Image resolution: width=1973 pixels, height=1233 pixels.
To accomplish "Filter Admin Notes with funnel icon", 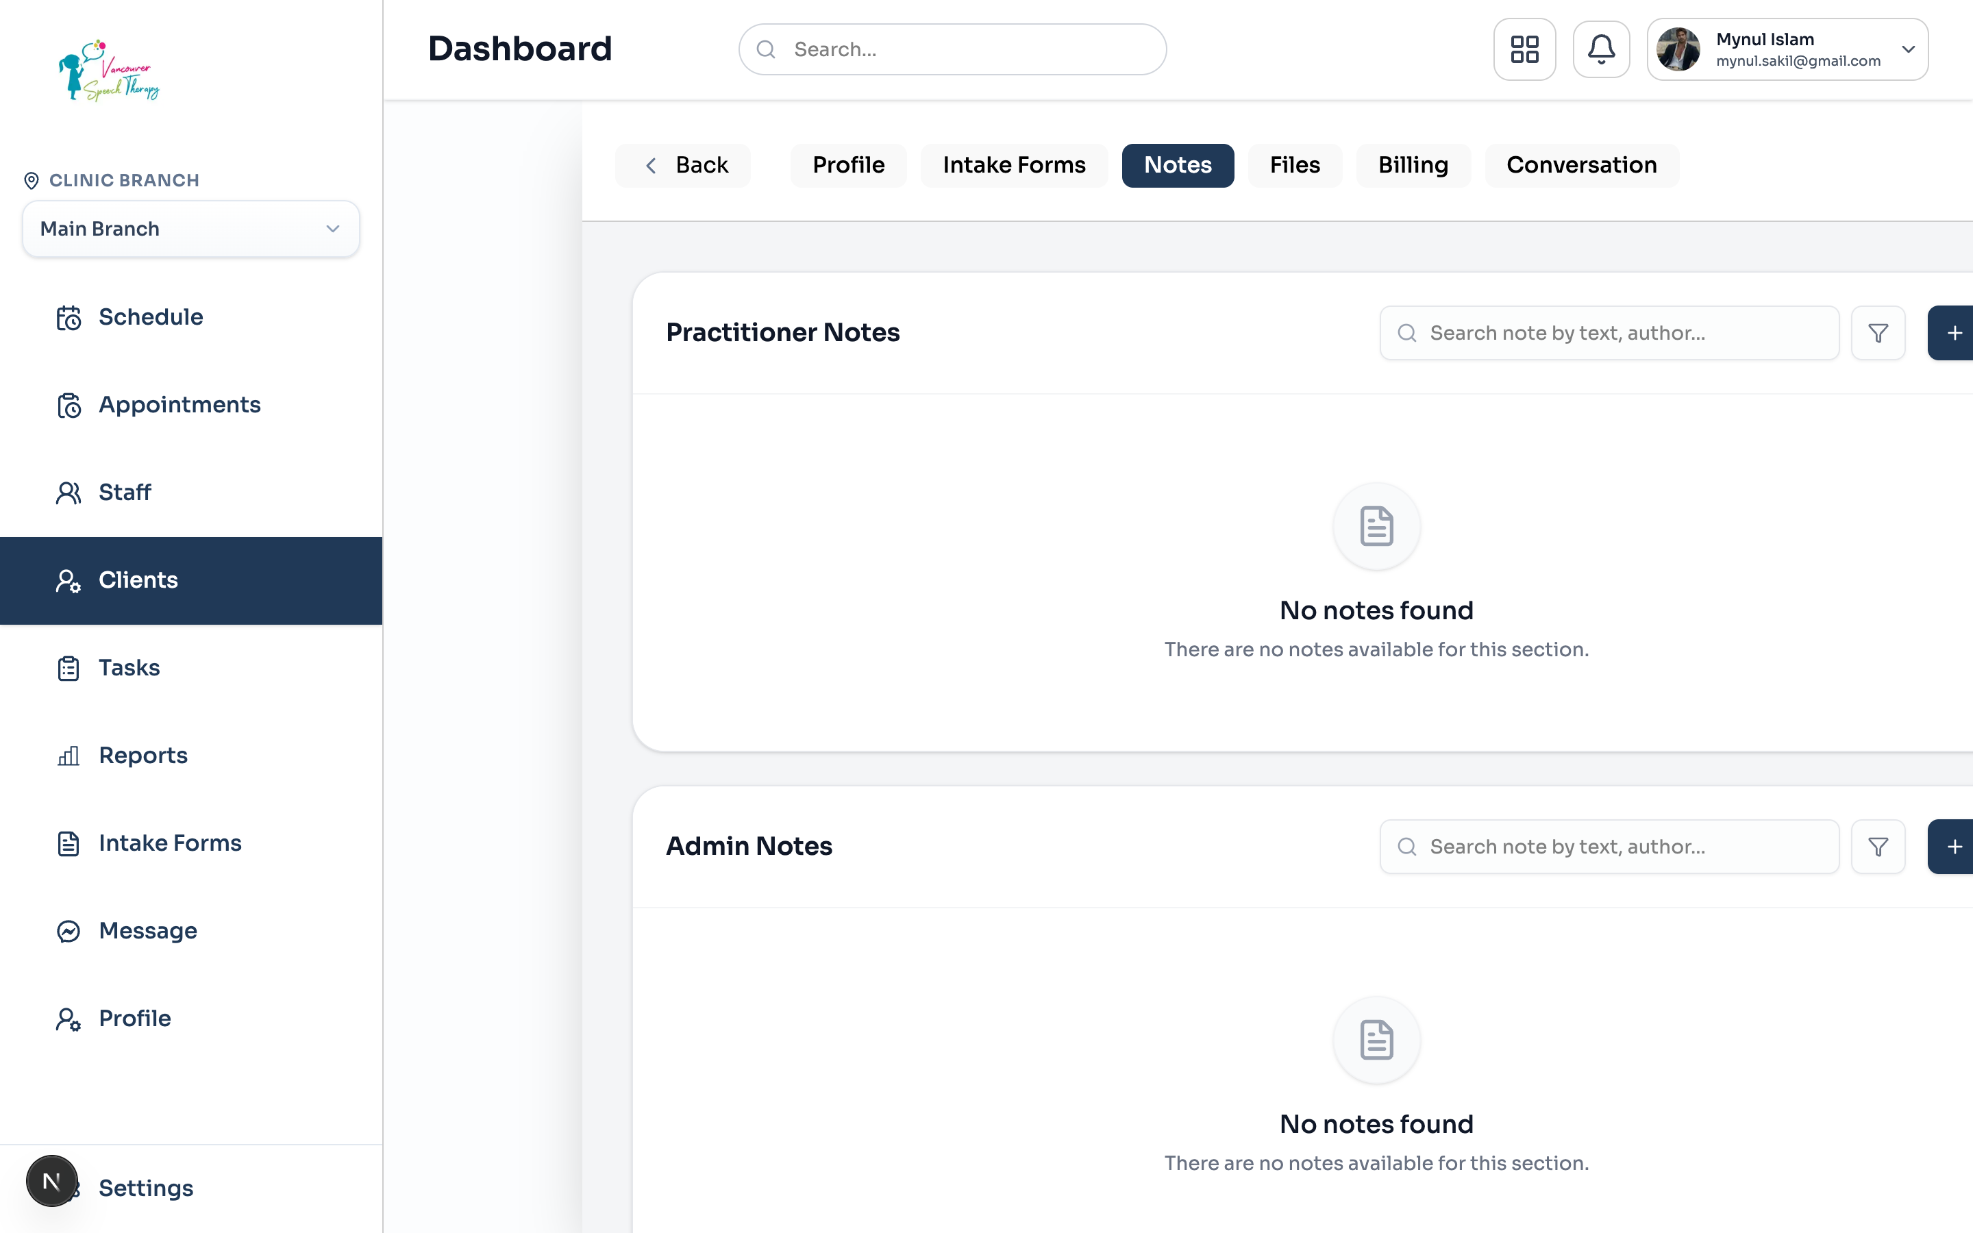I will coord(1878,847).
